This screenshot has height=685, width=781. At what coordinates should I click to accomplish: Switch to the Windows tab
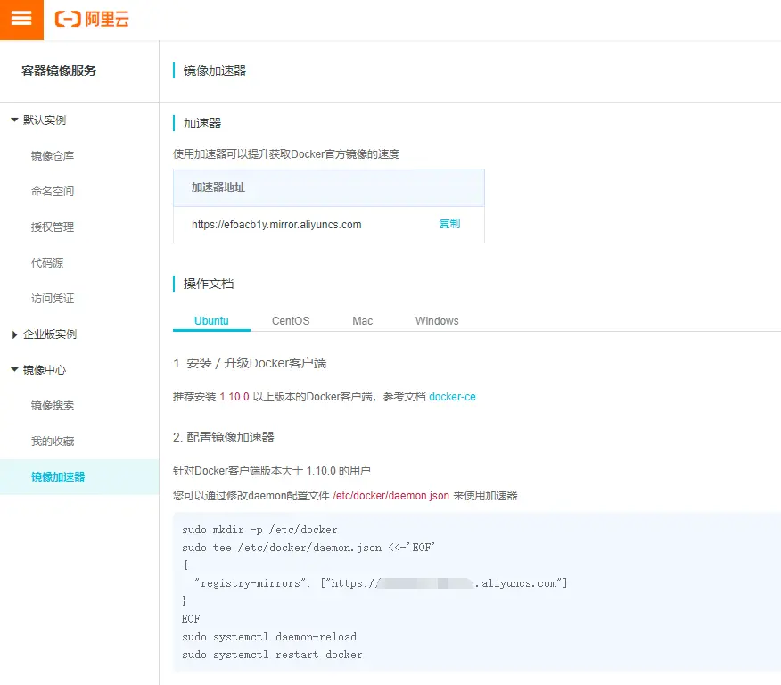coord(437,321)
